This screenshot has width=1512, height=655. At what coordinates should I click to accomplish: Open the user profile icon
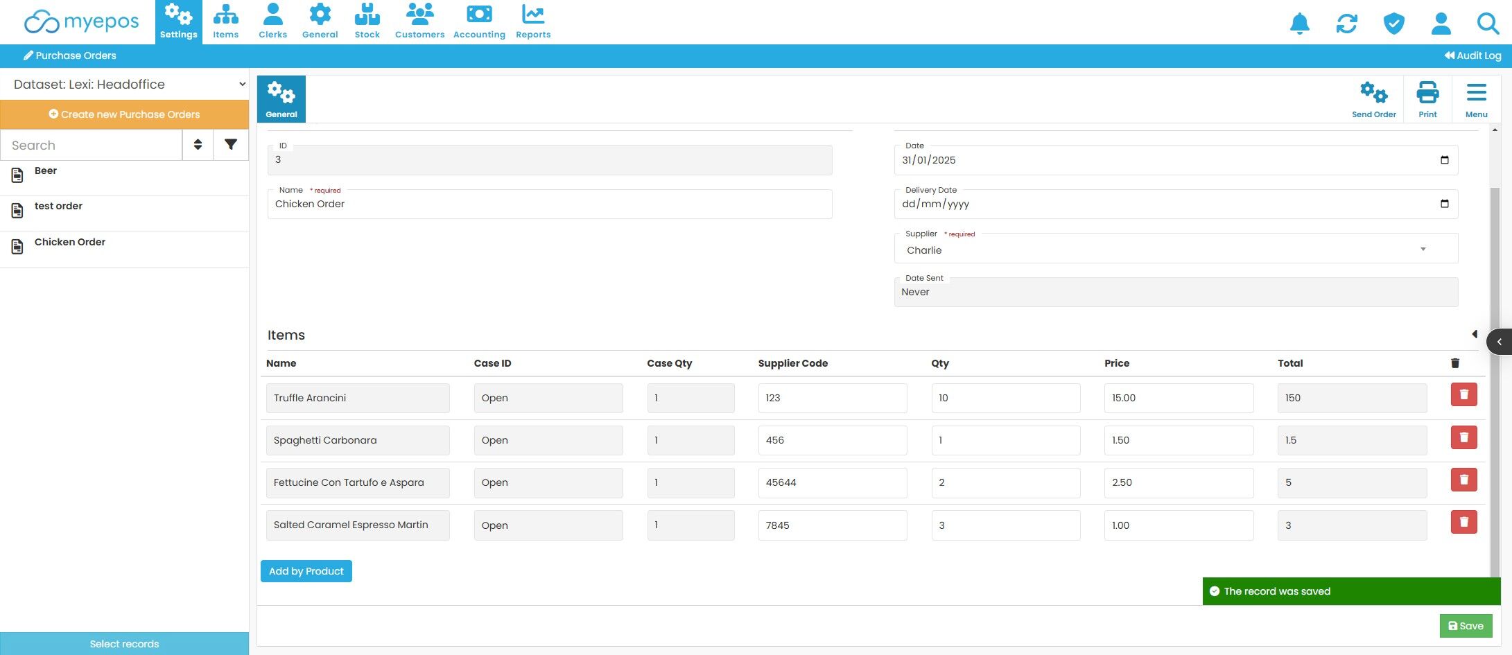click(x=1441, y=24)
